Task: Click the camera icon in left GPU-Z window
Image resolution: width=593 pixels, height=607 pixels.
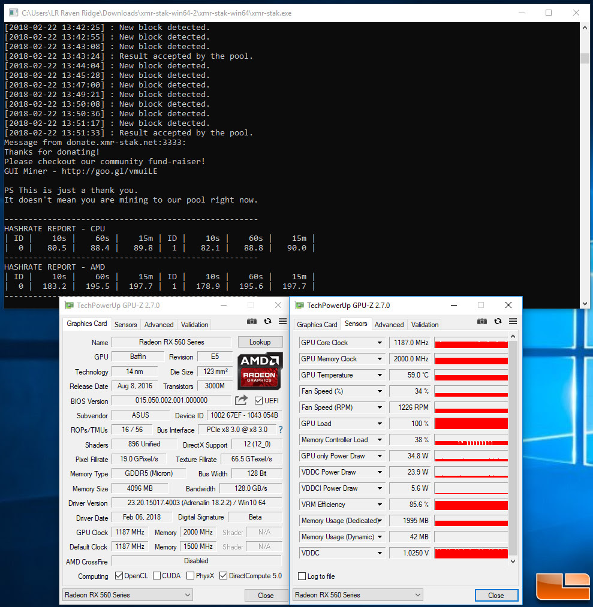Action: [x=252, y=321]
